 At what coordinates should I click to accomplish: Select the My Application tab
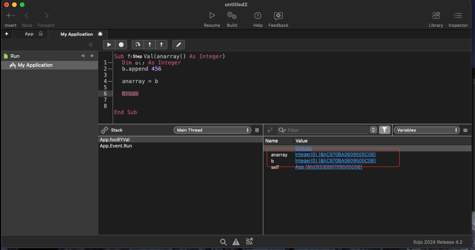coord(77,34)
